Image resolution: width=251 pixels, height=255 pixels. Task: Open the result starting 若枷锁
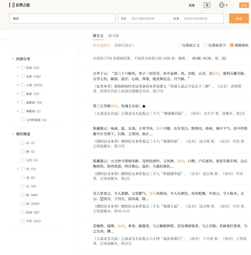point(170,228)
